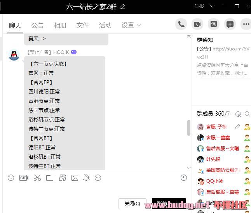Expand the 设置 settings dropdown
The image size is (251, 213).
click(131, 25)
